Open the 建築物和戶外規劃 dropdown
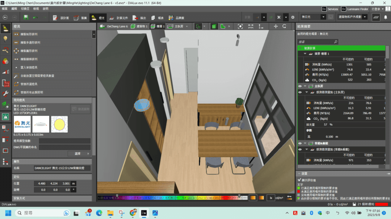This screenshot has height=219, width=391. point(352,17)
